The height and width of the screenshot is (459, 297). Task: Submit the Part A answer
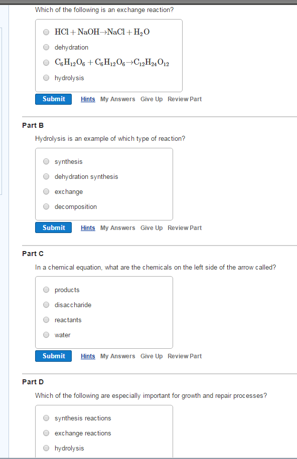click(53, 99)
